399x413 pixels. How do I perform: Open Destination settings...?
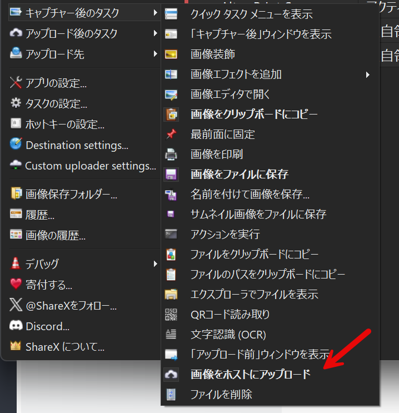(77, 145)
